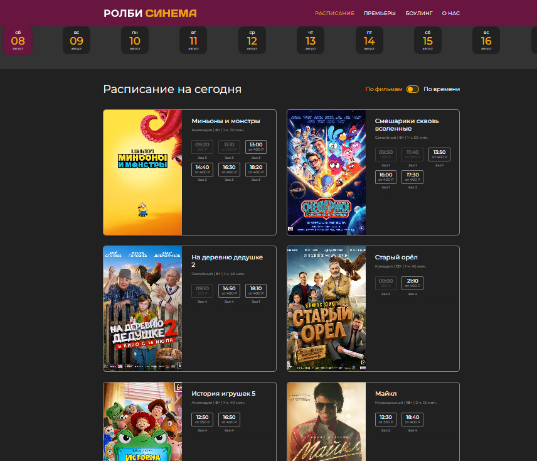537x461 pixels.
Task: Select Sunday 16 August date
Action: pyautogui.click(x=486, y=40)
